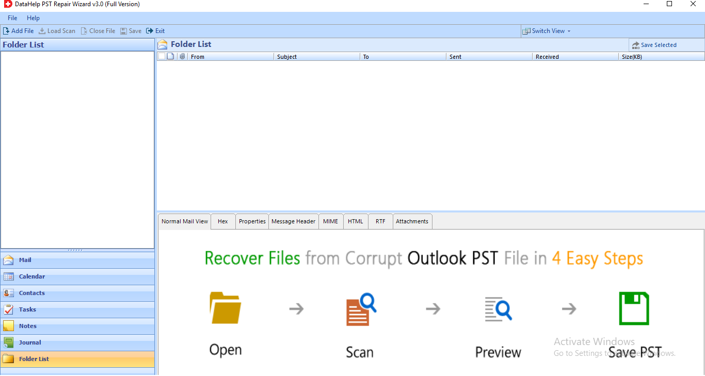Switch to Normal Mail View tab
The image size is (705, 376).
pyautogui.click(x=185, y=221)
